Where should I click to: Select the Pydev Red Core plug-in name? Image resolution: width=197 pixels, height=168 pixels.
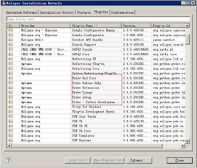(x=84, y=78)
